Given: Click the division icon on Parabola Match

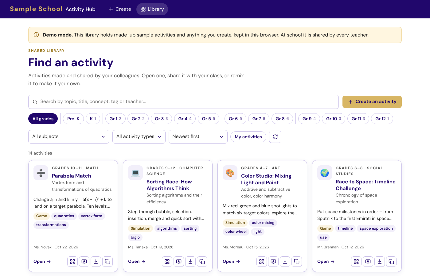Looking at the screenshot, I should point(41,173).
